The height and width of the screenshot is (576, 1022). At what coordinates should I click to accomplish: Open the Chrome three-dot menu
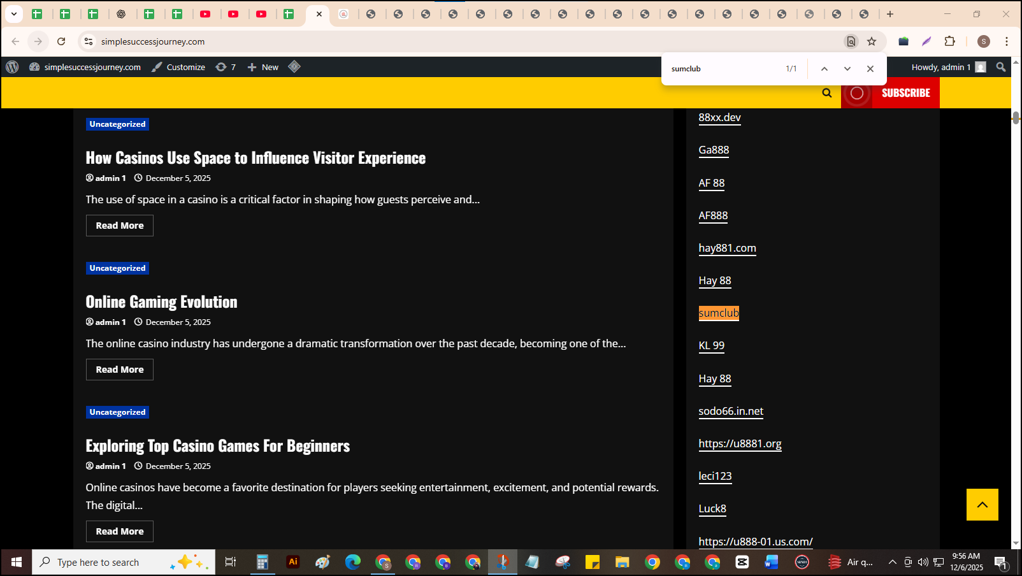coord(1007,41)
